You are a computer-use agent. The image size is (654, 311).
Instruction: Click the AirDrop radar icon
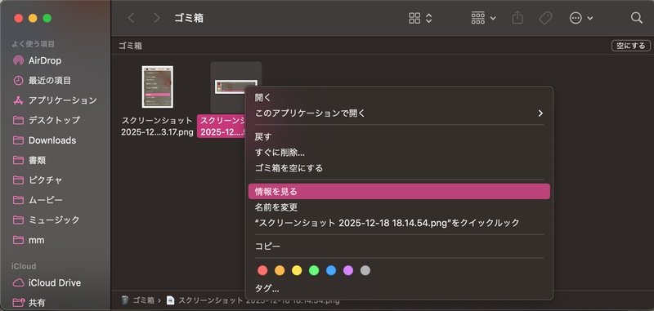(18, 60)
